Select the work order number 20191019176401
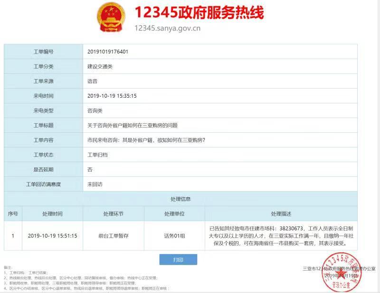The width and height of the screenshot is (380, 293). coord(108,52)
